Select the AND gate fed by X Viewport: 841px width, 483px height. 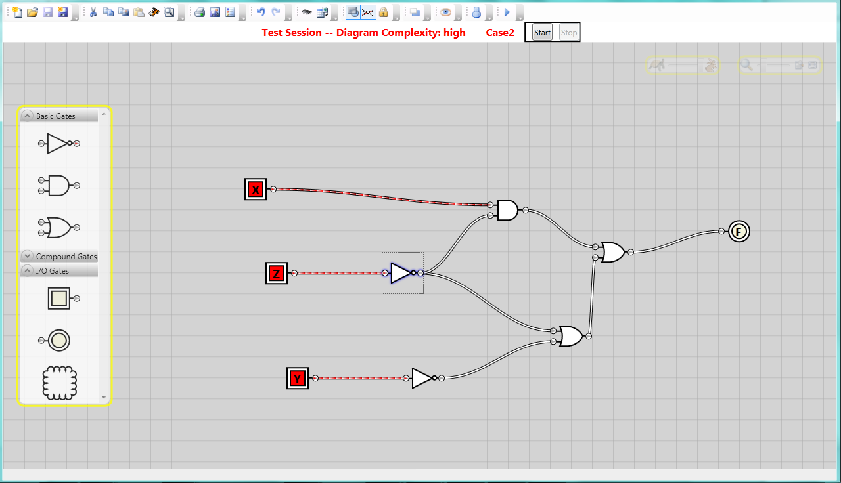click(507, 210)
